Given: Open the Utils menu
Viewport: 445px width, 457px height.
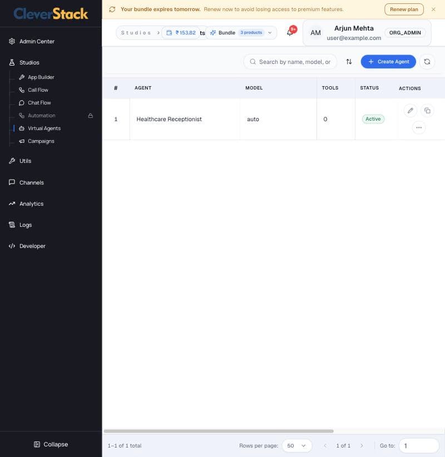Looking at the screenshot, I should pos(25,161).
